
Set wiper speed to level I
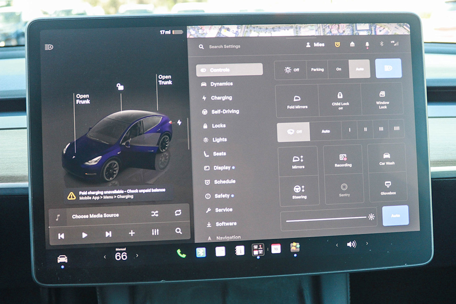pyautogui.click(x=350, y=130)
